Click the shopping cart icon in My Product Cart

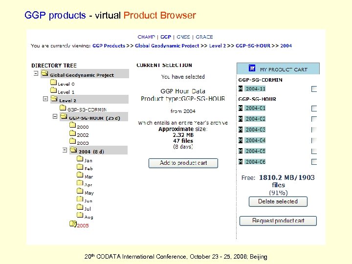(252, 68)
